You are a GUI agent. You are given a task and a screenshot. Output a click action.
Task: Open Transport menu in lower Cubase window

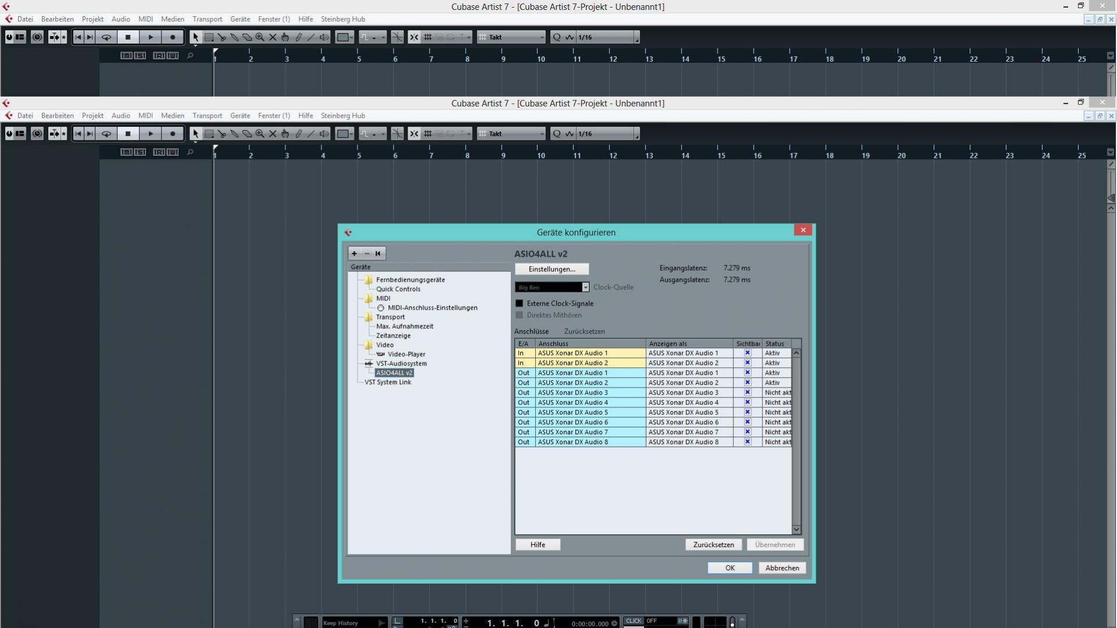coord(207,116)
